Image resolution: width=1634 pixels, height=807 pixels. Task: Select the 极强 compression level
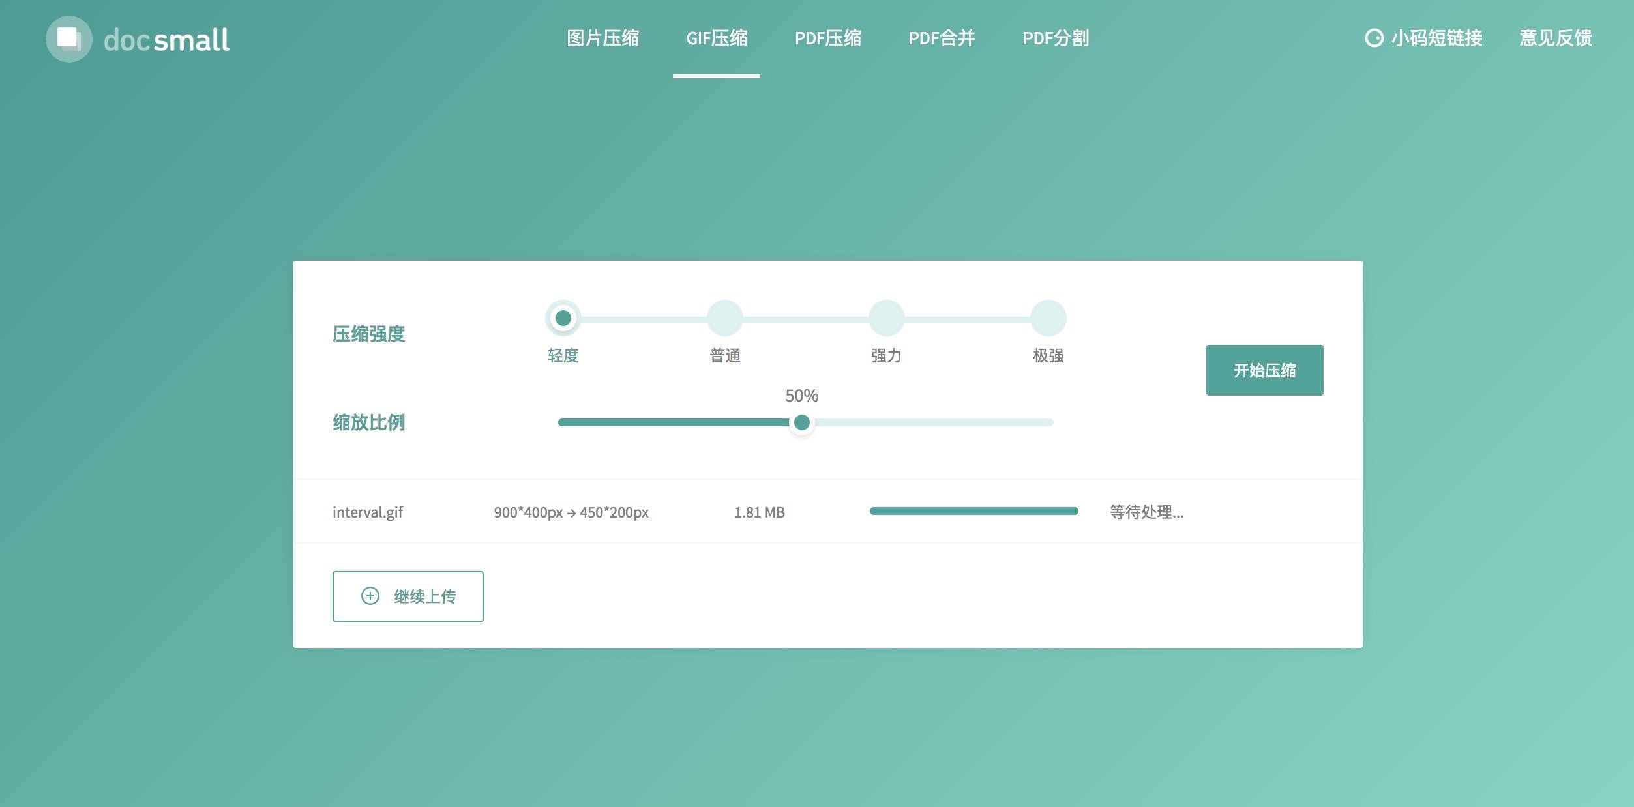coord(1048,318)
